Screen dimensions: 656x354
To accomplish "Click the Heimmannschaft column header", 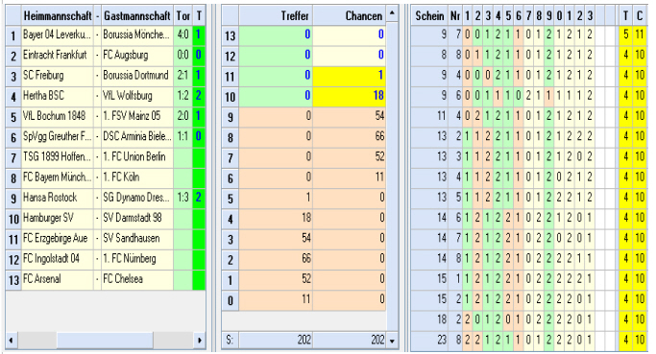I will point(57,16).
